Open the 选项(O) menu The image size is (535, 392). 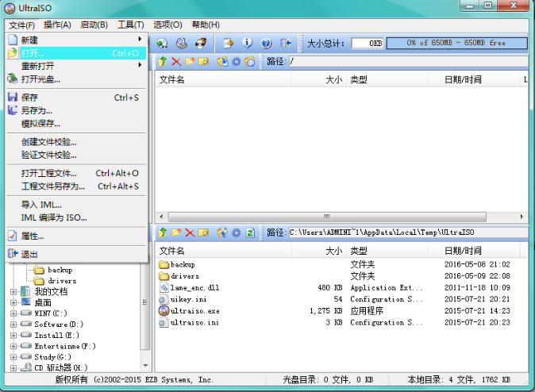click(167, 25)
